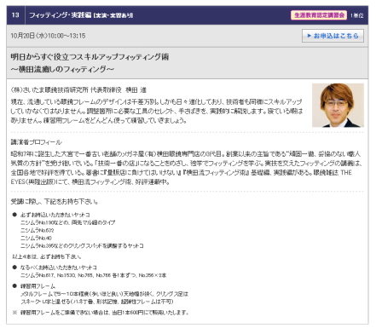The width and height of the screenshot is (376, 328).
Task: Click the speaker portrait photo
Action: (338, 105)
